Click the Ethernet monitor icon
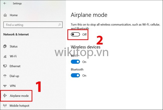The image size is (163, 110). (x=5, y=66)
